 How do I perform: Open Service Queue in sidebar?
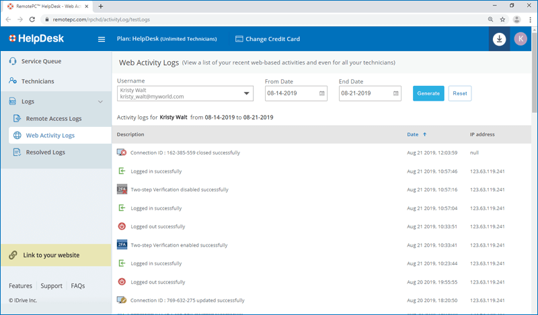tap(41, 61)
